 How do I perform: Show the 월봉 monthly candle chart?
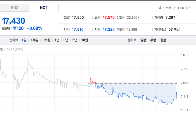pos(163,40)
